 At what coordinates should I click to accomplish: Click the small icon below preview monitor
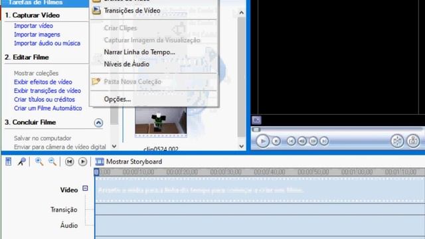coord(256,119)
